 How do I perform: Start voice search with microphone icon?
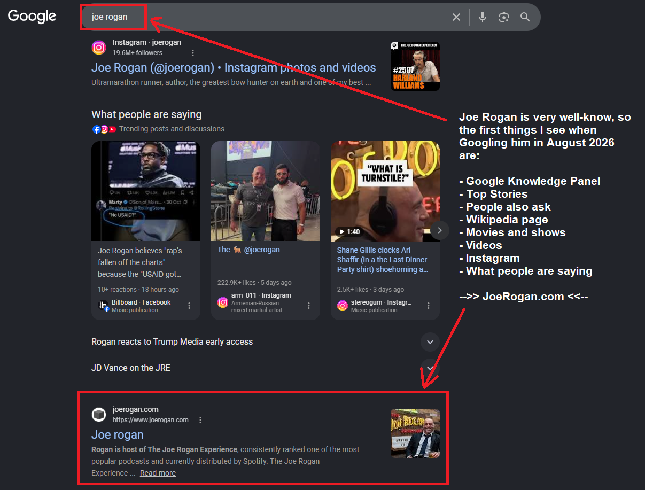pyautogui.click(x=483, y=17)
